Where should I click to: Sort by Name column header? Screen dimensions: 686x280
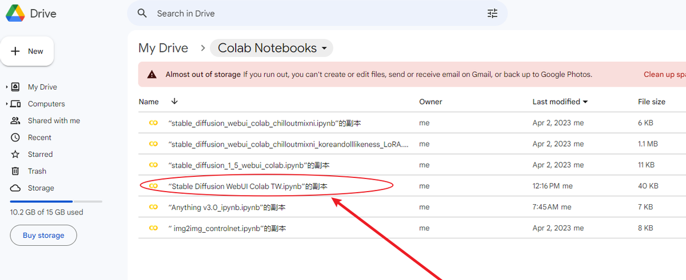click(x=149, y=102)
